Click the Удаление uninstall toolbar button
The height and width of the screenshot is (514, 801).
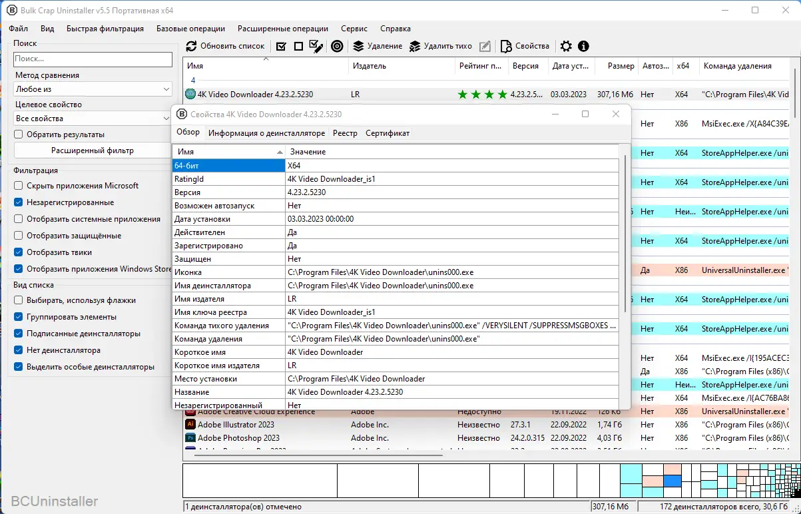click(378, 46)
